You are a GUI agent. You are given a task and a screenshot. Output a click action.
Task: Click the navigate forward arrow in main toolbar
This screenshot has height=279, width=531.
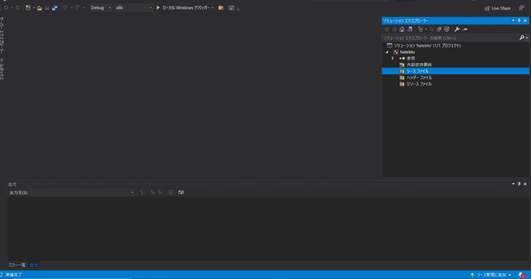click(17, 8)
